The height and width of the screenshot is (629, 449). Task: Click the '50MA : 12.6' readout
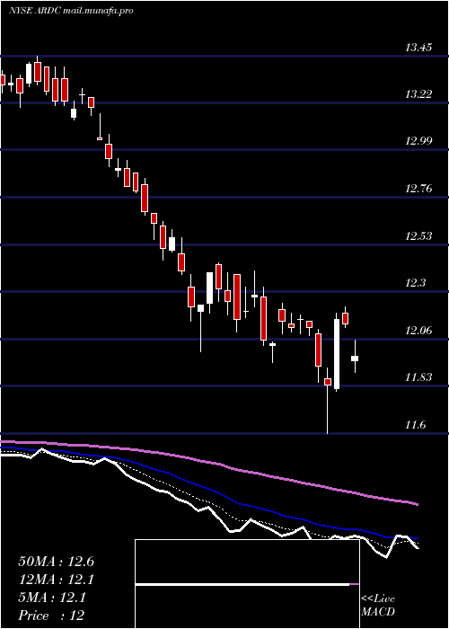56,562
